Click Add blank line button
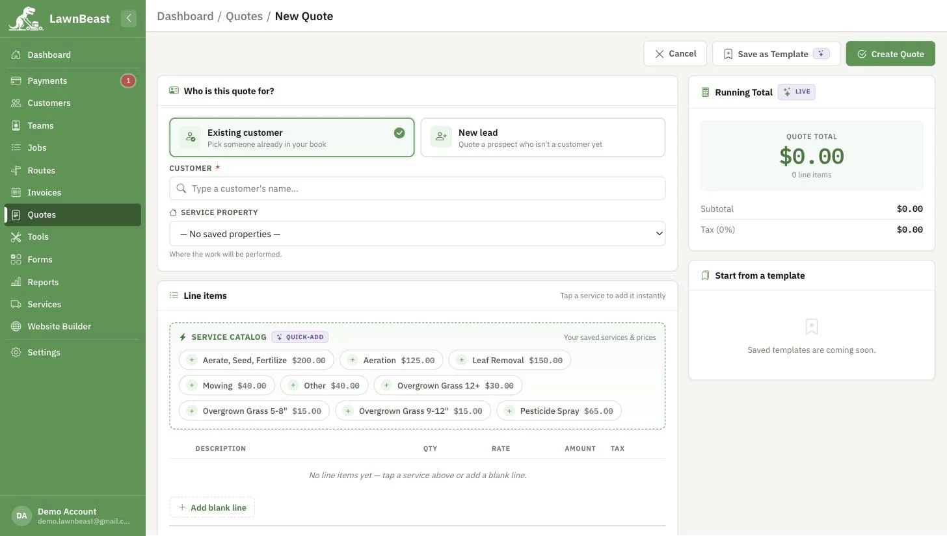The height and width of the screenshot is (536, 947). pos(212,507)
